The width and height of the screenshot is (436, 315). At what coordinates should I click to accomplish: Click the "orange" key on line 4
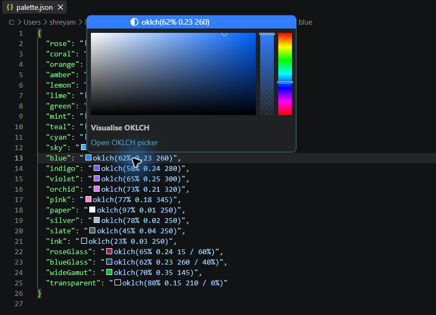(62, 65)
